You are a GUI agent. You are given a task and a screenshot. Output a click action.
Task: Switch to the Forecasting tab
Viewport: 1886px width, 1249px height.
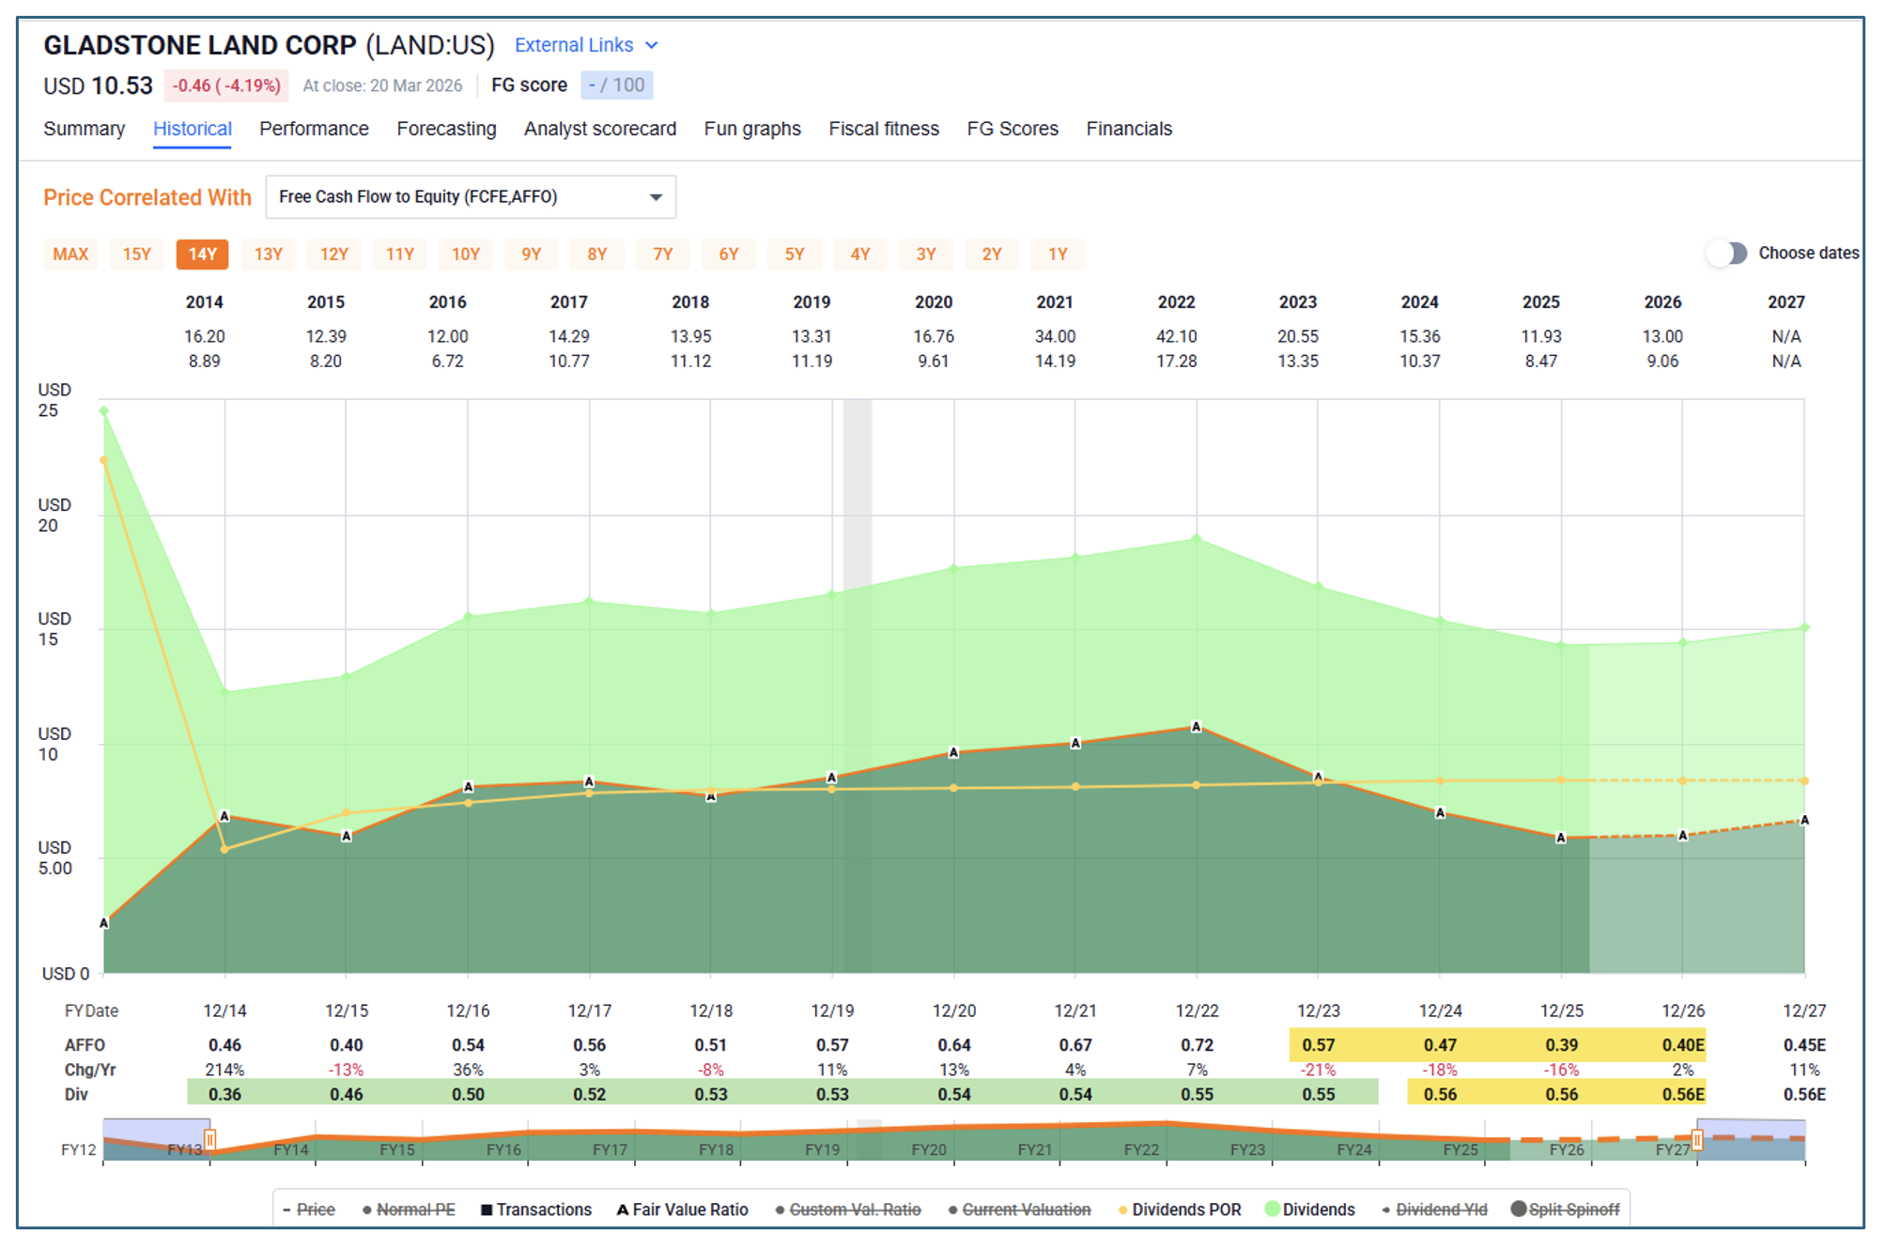[x=446, y=129]
